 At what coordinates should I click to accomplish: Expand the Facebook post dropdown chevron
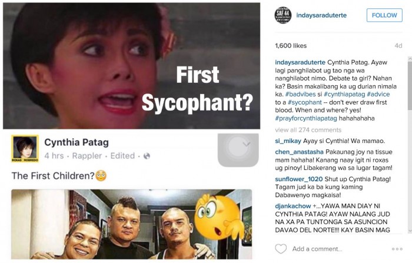247,144
